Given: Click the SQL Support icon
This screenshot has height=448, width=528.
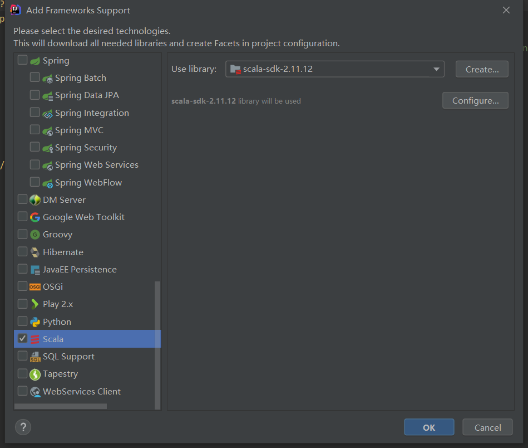Looking at the screenshot, I should 35,357.
